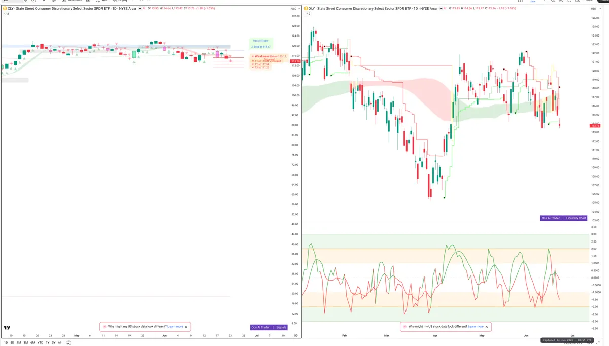609x346 pixels.
Task: Select YTD time range
Action: click(x=40, y=343)
